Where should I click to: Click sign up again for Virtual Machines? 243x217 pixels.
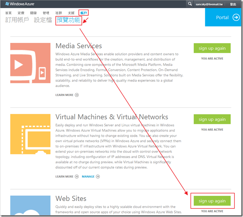pos(212,119)
